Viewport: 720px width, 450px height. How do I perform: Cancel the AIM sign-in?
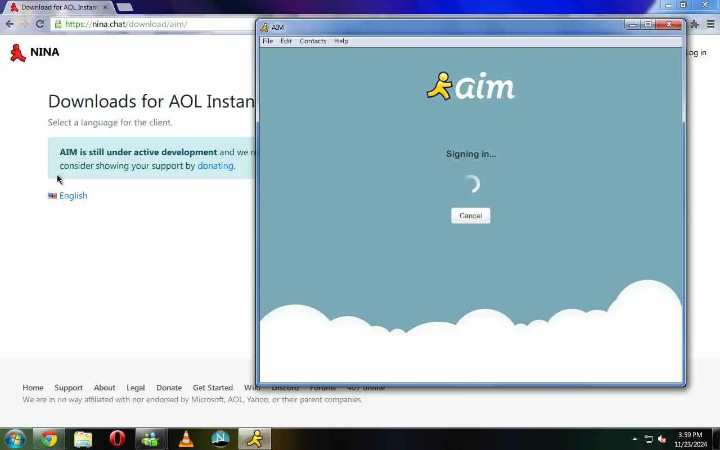[470, 215]
